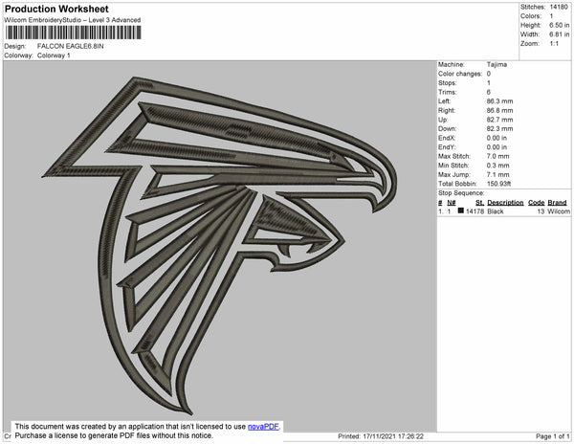Click the 'Stop Sequence:' heading
This screenshot has height=444, width=574.
coord(461,193)
